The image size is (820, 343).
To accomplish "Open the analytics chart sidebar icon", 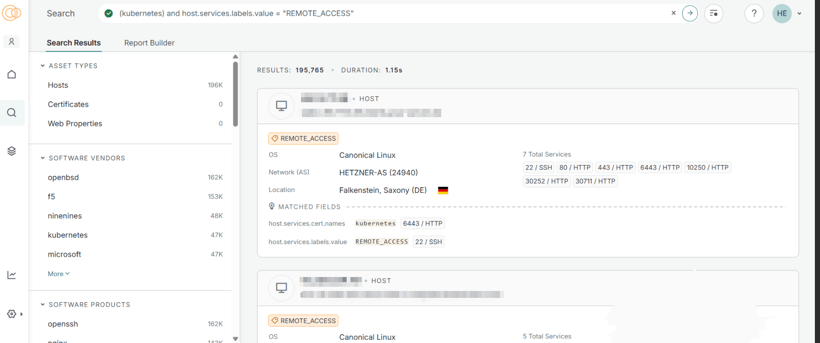I will pos(12,275).
